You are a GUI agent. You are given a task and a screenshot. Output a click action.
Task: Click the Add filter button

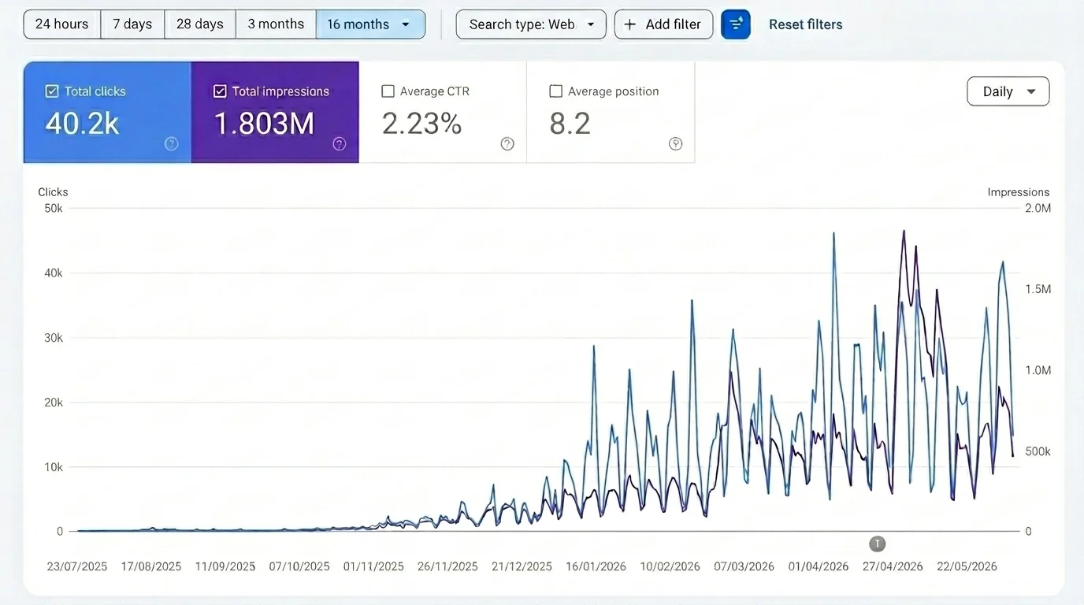pos(663,24)
